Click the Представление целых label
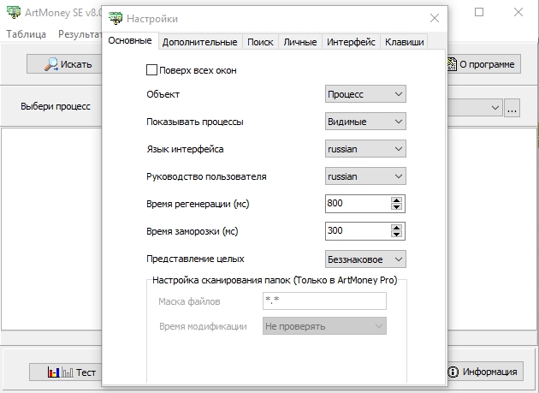The height and width of the screenshot is (393, 539). (195, 259)
